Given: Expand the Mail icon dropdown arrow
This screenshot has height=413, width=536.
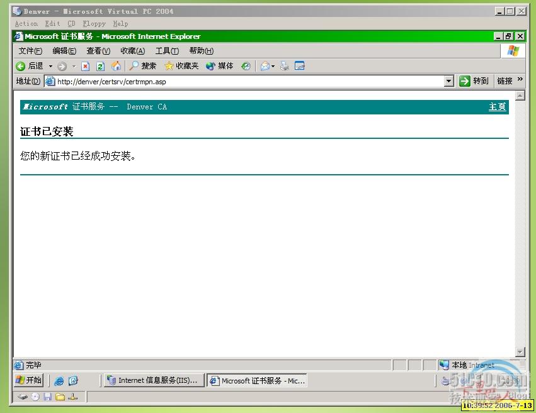Looking at the screenshot, I should pos(273,66).
